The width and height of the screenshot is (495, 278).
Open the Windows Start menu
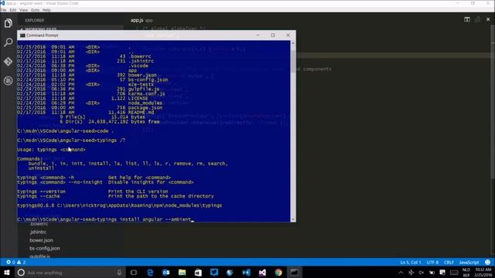click(x=7, y=273)
